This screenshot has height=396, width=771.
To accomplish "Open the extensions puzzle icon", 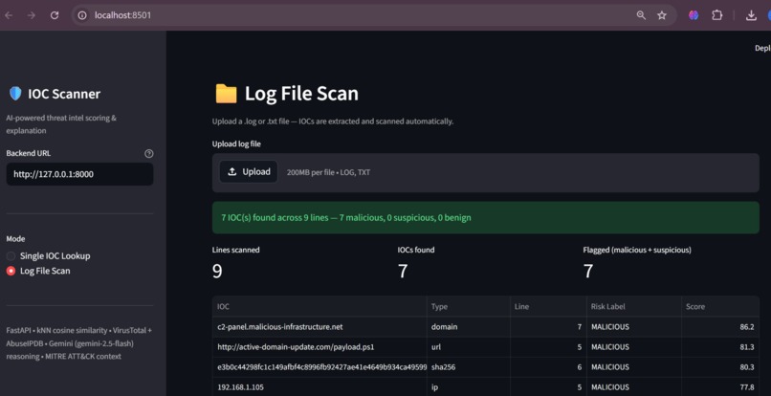I will click(716, 15).
